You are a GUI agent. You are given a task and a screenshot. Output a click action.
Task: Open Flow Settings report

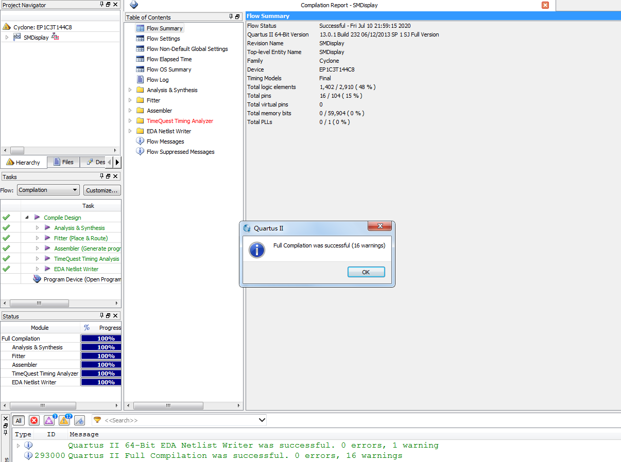tap(163, 39)
